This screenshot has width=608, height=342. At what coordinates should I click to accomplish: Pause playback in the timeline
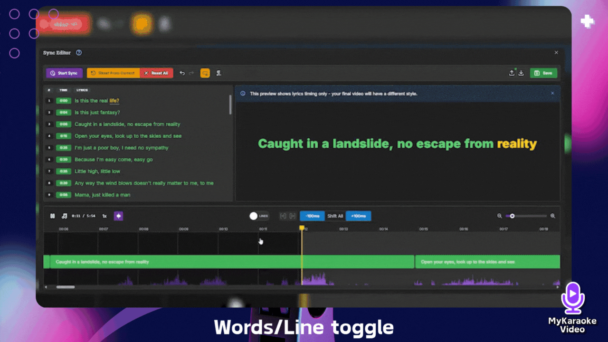coord(53,216)
